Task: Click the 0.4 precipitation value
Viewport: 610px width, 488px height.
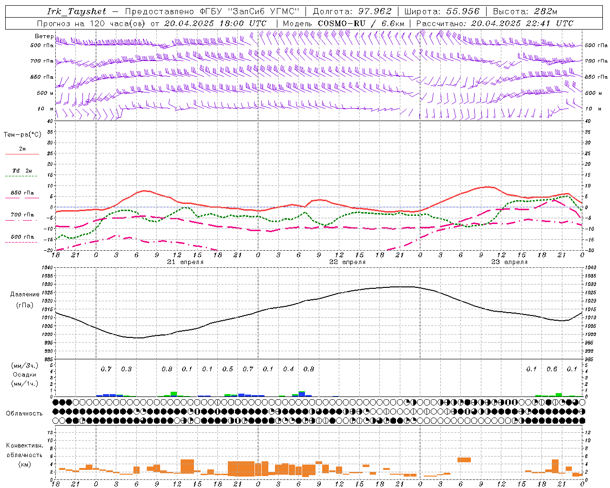Action: click(288, 369)
